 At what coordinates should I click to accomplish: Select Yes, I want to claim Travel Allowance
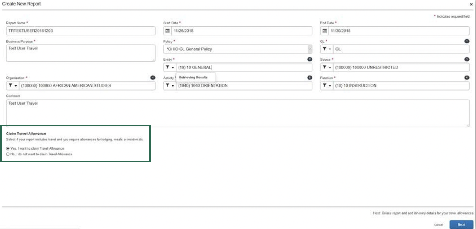8,148
